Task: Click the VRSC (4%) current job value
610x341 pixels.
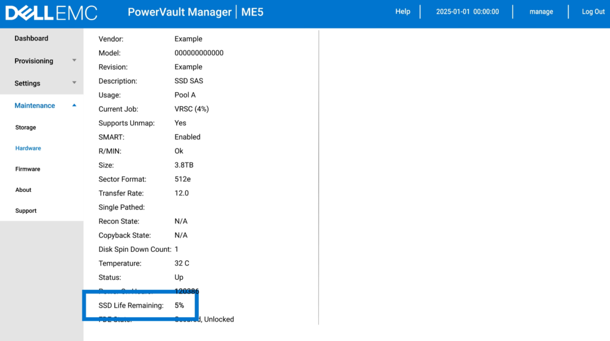Action: point(191,109)
